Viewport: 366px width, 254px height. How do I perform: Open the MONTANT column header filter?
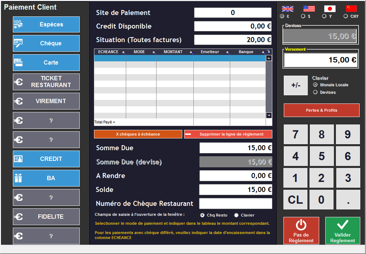coord(192,52)
